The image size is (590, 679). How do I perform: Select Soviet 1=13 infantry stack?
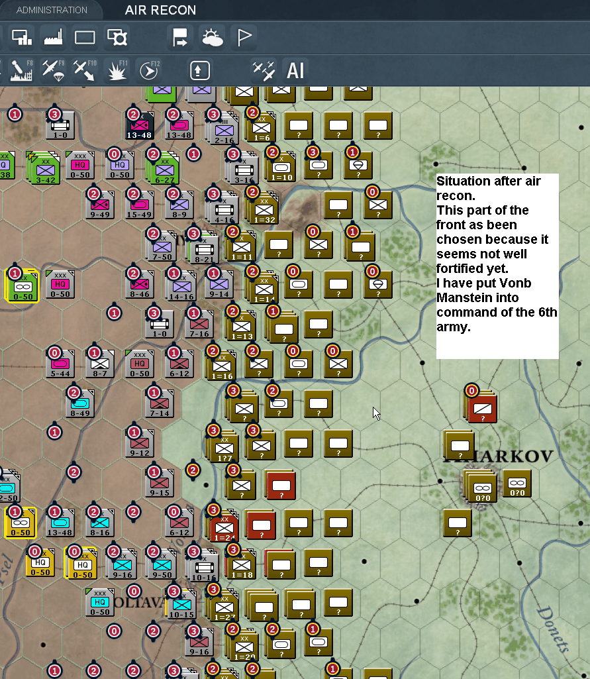(240, 326)
